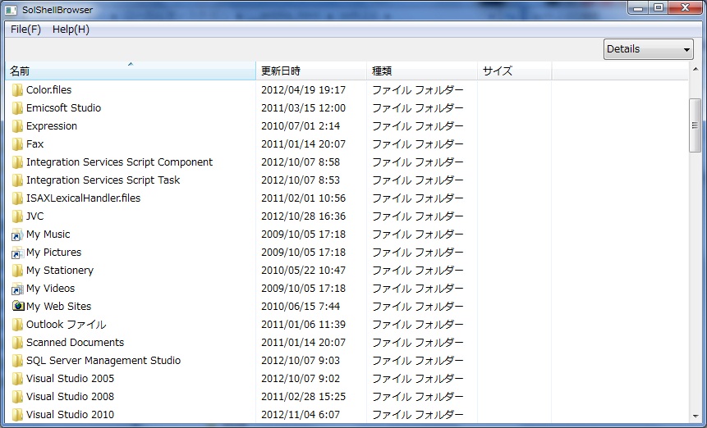Select the JVC name text
The image size is (707, 428).
point(34,216)
